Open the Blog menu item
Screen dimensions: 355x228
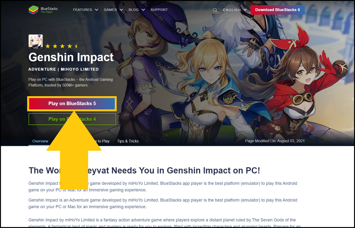(x=134, y=10)
